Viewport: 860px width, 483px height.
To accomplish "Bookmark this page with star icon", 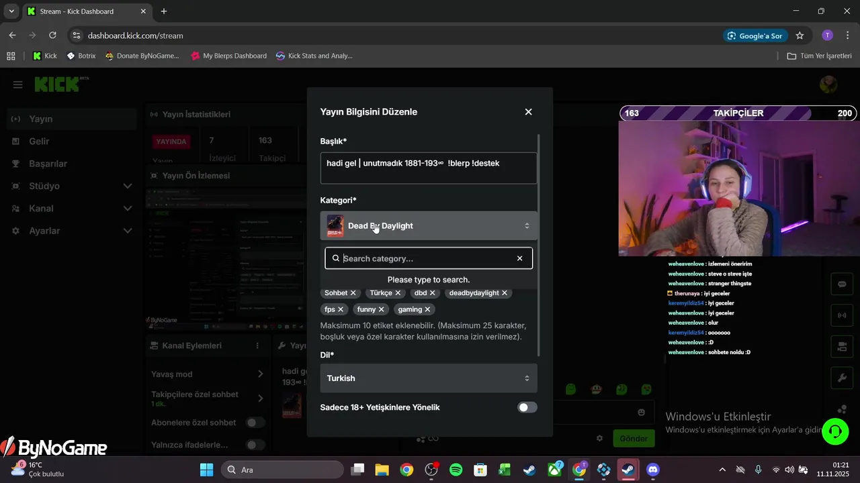I will click(800, 36).
